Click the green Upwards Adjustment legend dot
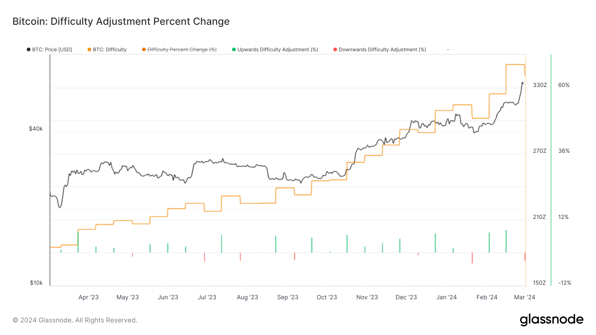The height and width of the screenshot is (335, 596). [234, 50]
